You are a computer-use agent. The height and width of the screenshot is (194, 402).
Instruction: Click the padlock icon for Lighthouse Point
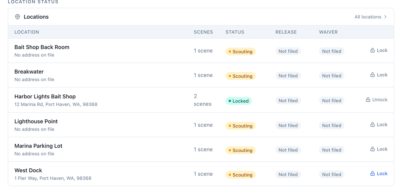pyautogui.click(x=373, y=124)
